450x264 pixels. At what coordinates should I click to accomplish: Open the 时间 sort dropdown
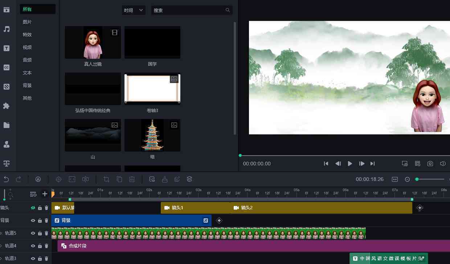click(134, 10)
